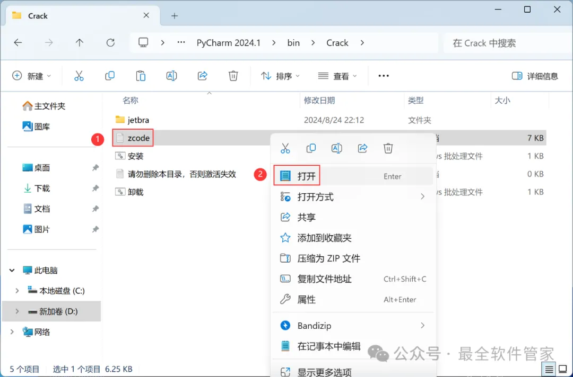This screenshot has height=377, width=573.
Task: Open Documents in quick access
Action: click(36, 209)
